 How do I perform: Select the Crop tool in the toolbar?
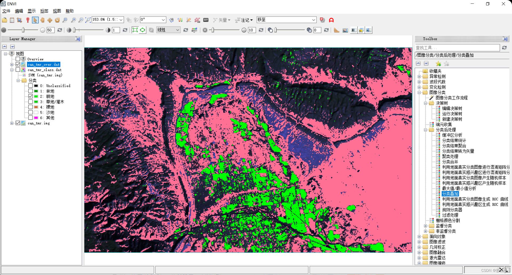tap(19, 20)
